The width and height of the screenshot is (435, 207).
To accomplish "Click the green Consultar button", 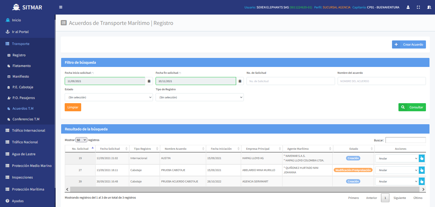I will coord(412,107).
